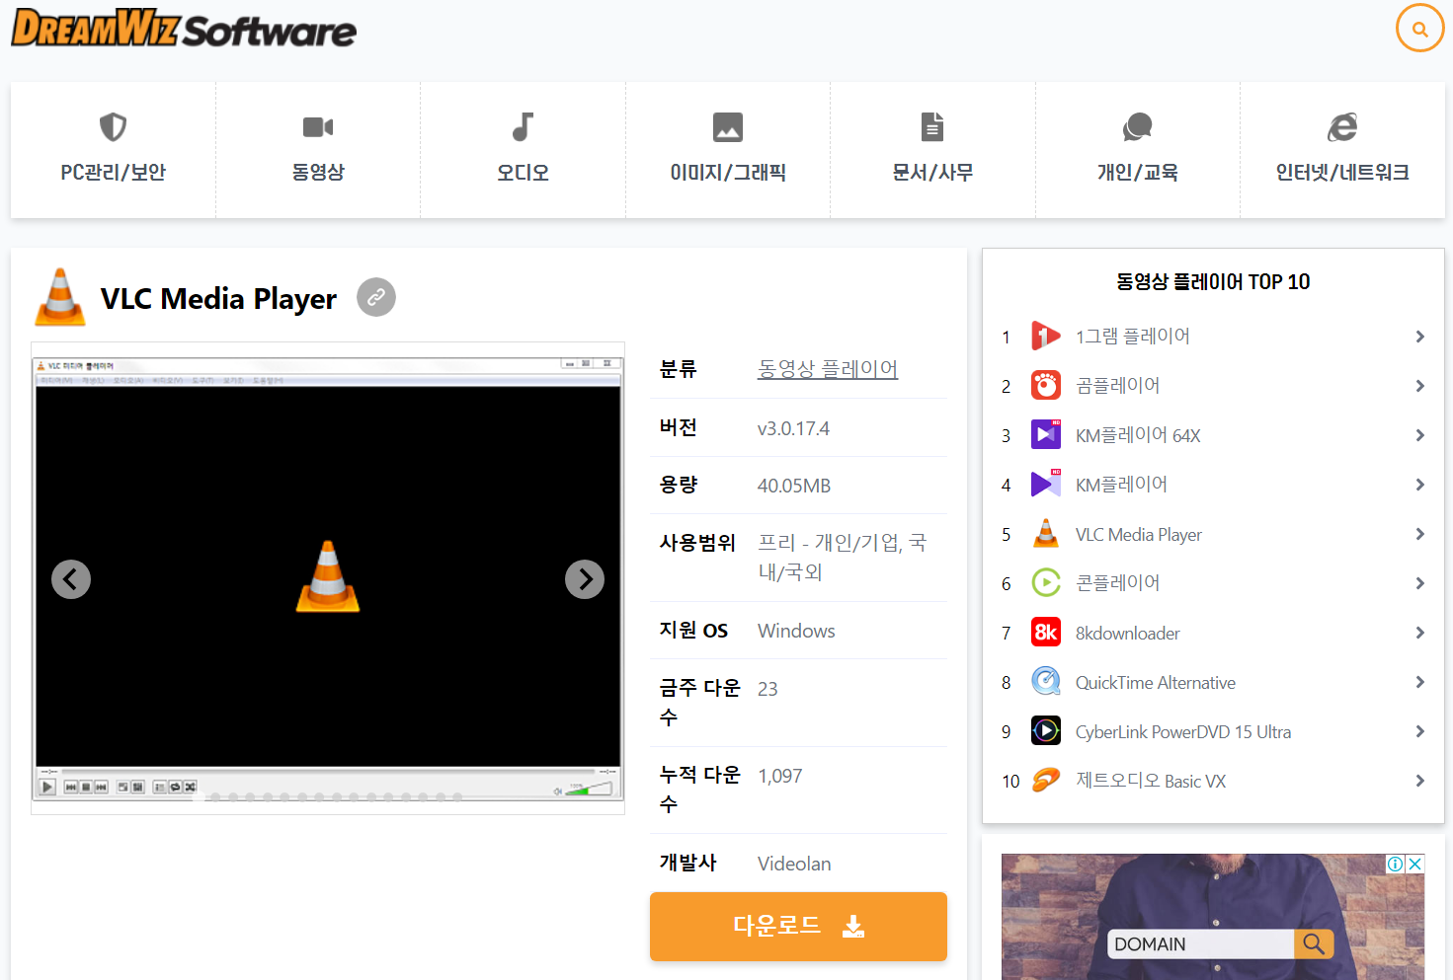Click the 동영상 플레이어 TOP 10 heading
The height and width of the screenshot is (980, 1453).
click(1213, 282)
